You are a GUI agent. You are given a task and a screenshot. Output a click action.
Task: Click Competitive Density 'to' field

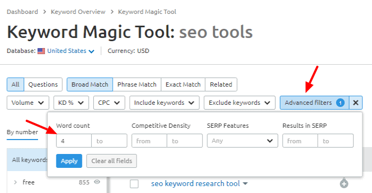point(184,141)
